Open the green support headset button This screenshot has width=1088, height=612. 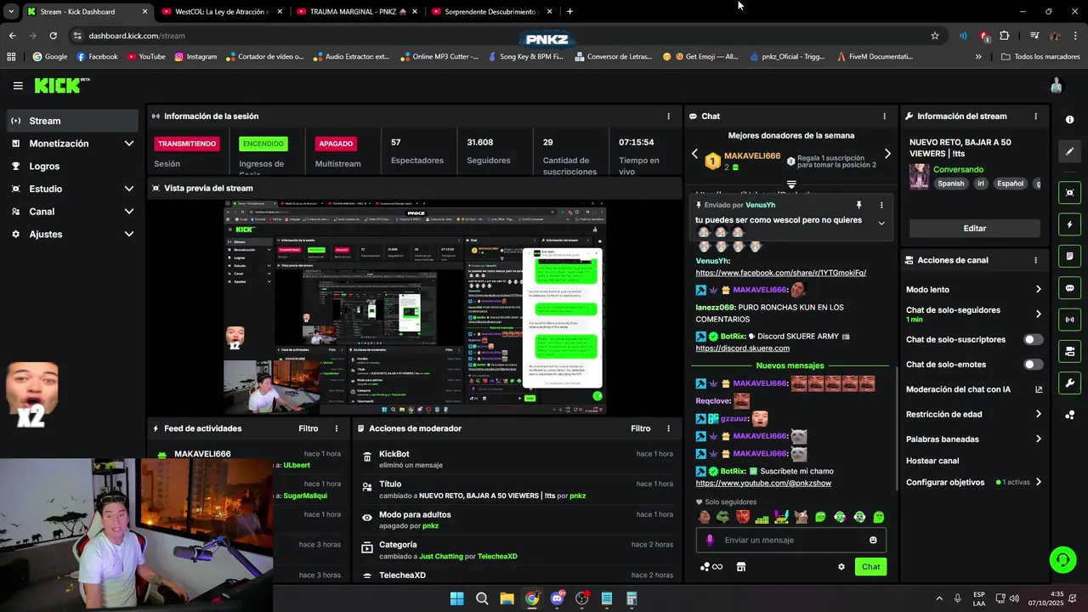coord(1062,559)
